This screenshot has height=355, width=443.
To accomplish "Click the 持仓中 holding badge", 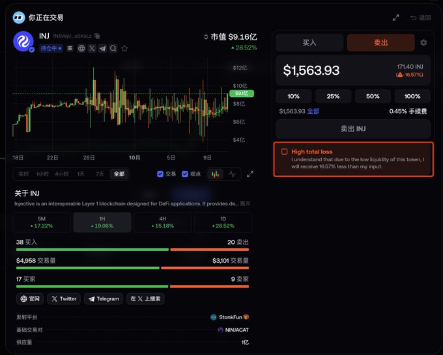I will click(51, 49).
